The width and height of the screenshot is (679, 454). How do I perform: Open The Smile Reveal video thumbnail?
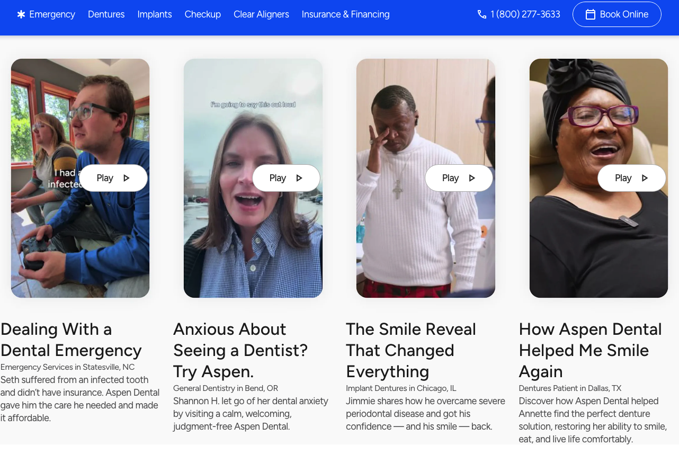(426, 178)
